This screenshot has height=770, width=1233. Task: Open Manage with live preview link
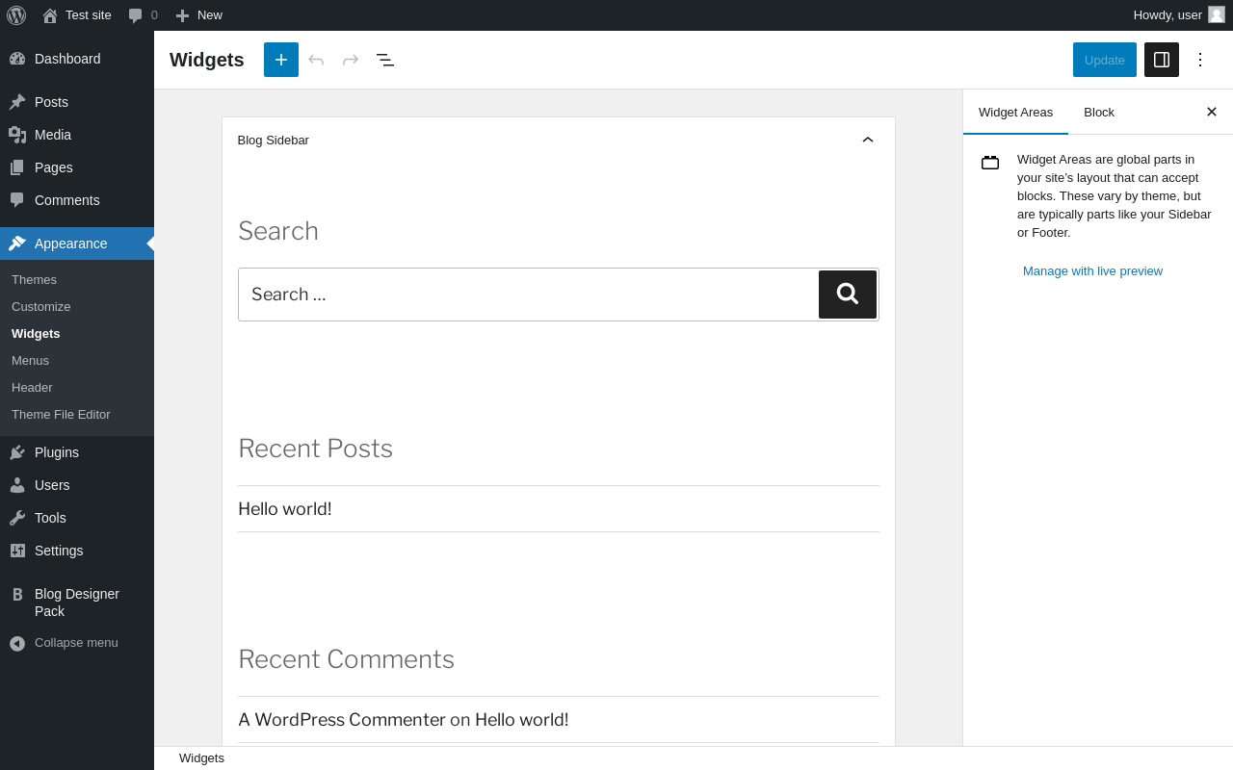coord(1092,271)
